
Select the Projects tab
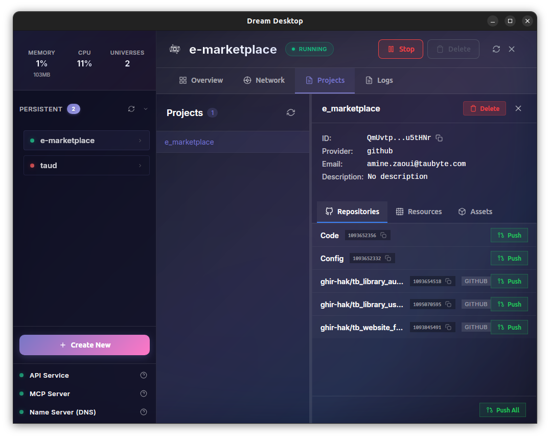[325, 80]
